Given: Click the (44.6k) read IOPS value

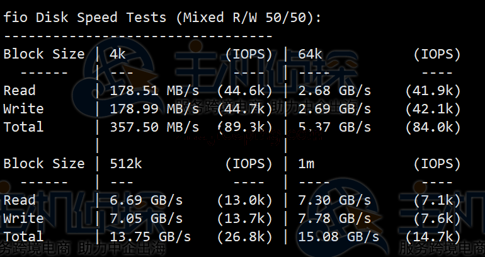Looking at the screenshot, I should 245,91.
